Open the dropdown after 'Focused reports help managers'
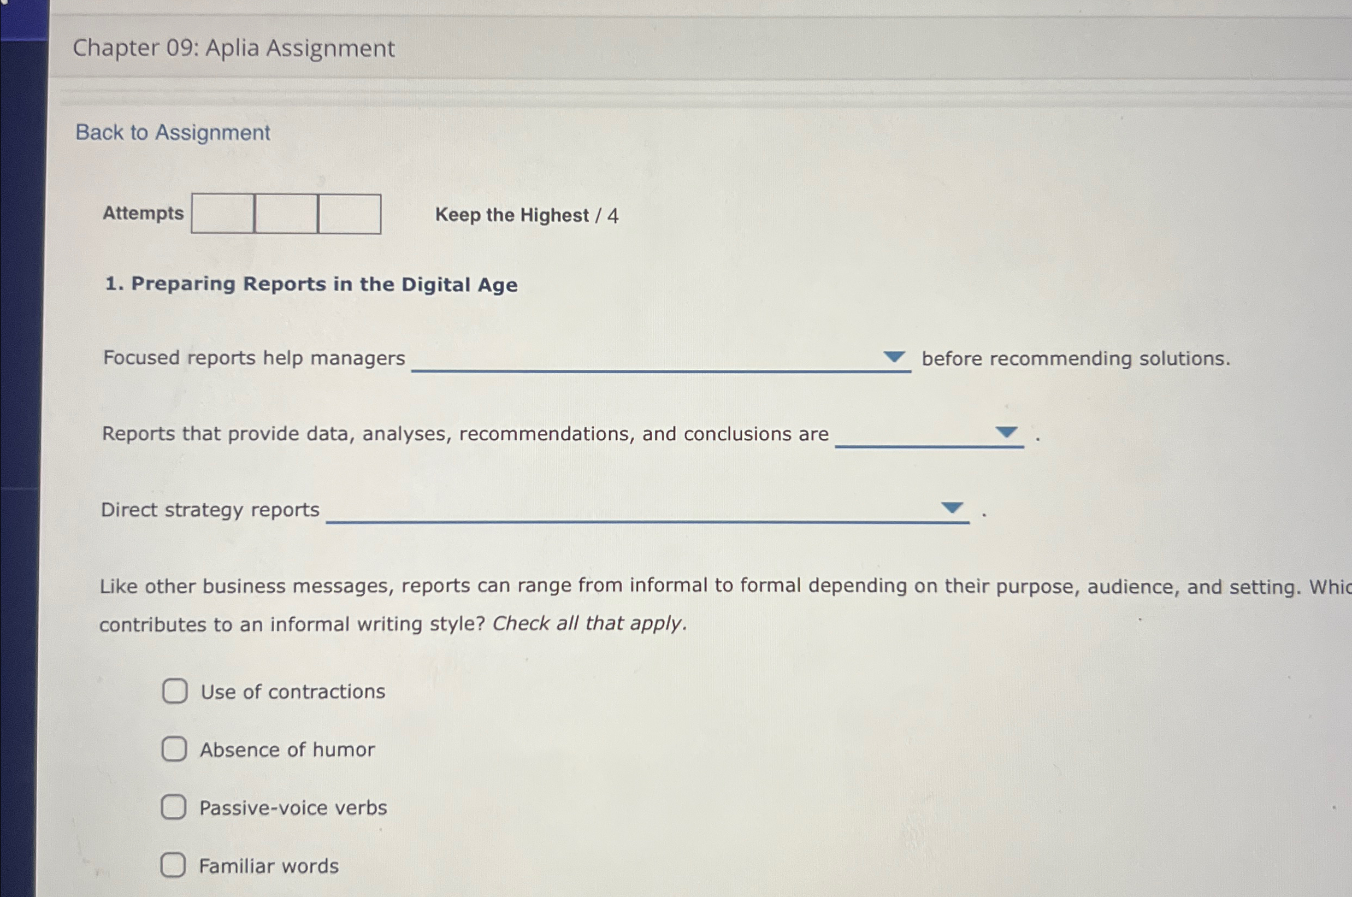The image size is (1352, 897). (894, 357)
